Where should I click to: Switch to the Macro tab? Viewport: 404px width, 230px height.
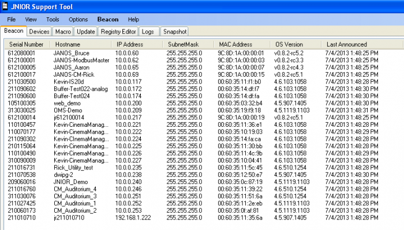(x=63, y=32)
